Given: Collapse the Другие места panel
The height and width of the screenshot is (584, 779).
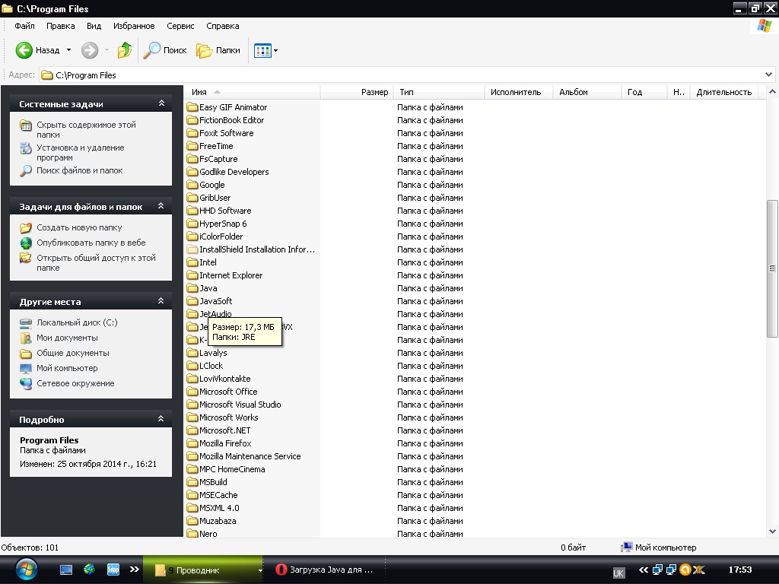Looking at the screenshot, I should pos(161,301).
